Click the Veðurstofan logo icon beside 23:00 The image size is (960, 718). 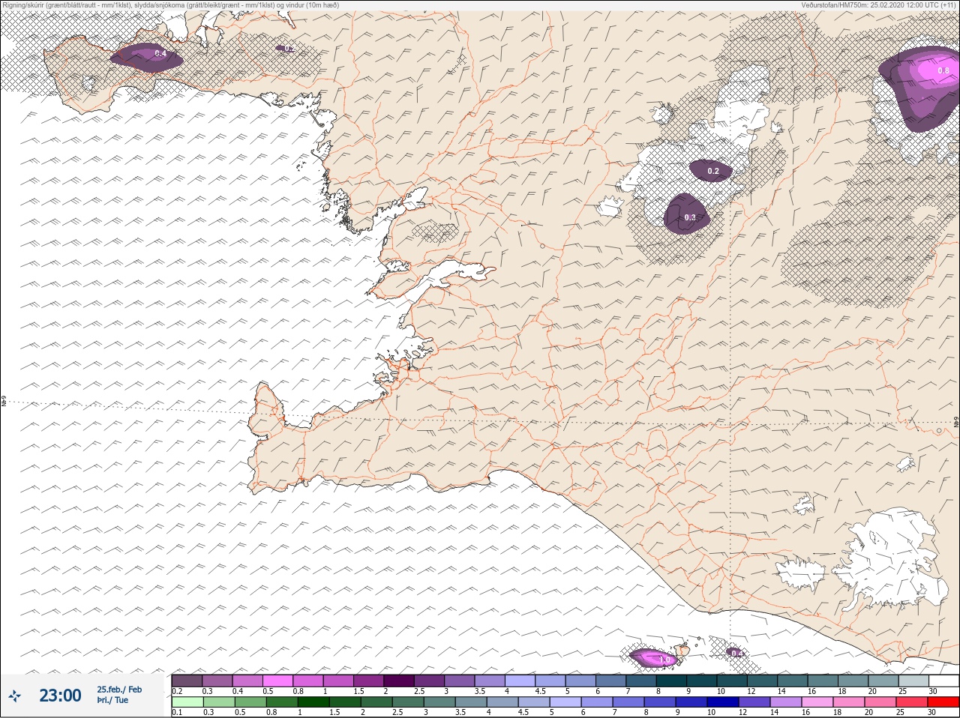(14, 696)
